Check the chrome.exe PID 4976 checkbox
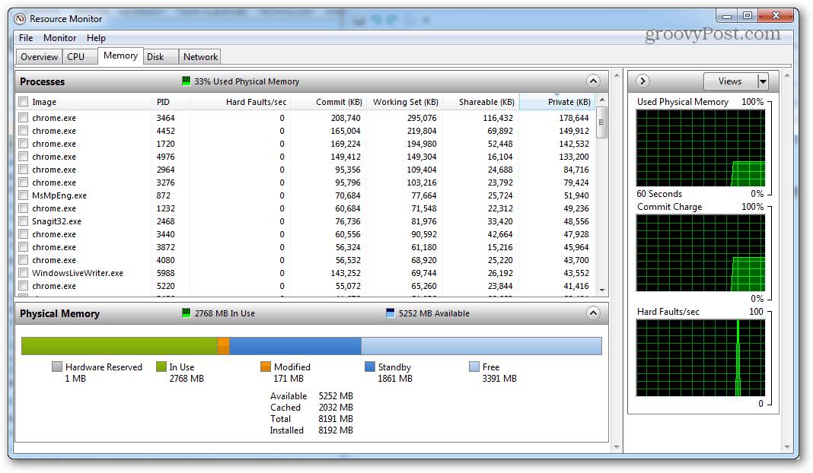 coord(24,157)
